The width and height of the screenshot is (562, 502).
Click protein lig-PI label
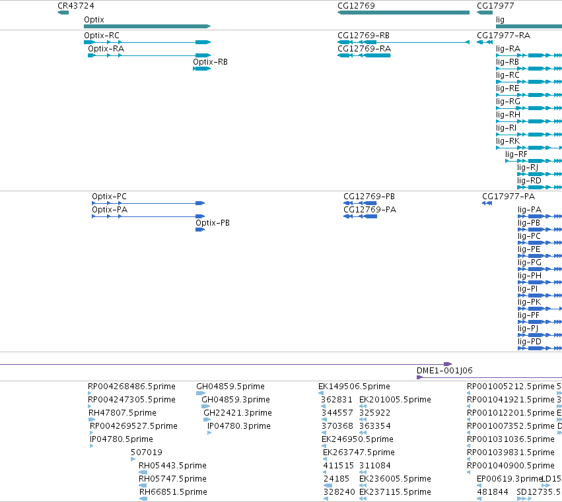pos(528,289)
